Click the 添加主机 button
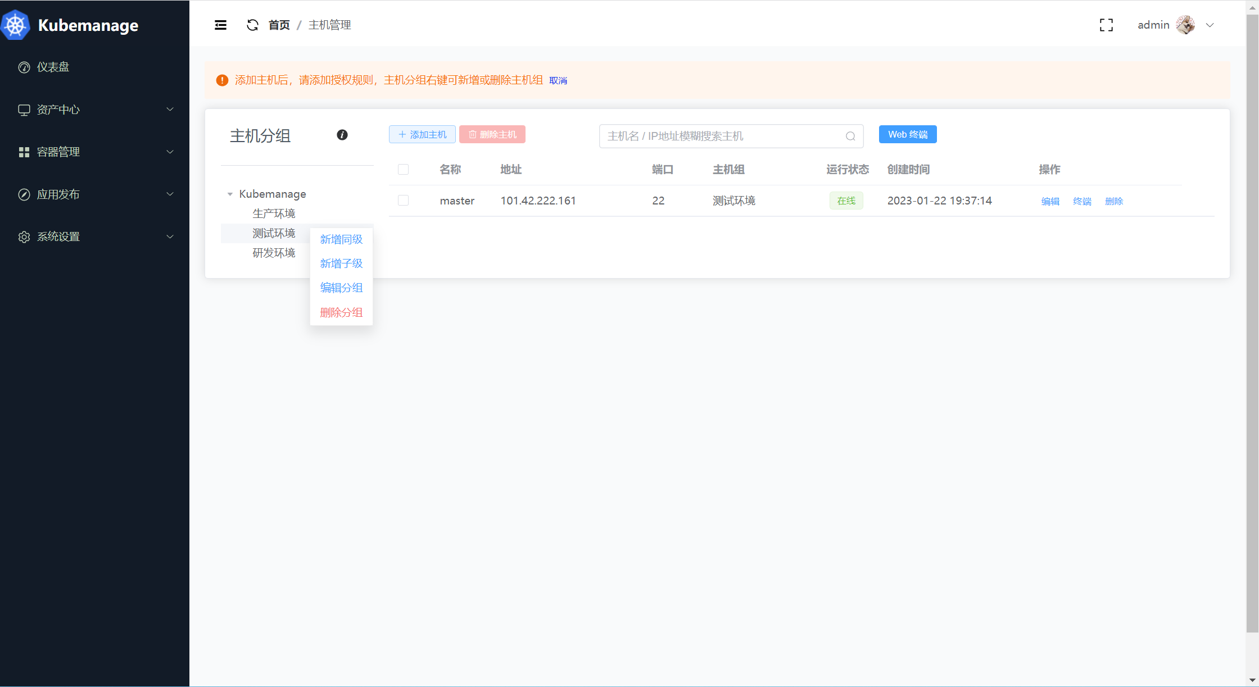The width and height of the screenshot is (1259, 687). (x=422, y=134)
